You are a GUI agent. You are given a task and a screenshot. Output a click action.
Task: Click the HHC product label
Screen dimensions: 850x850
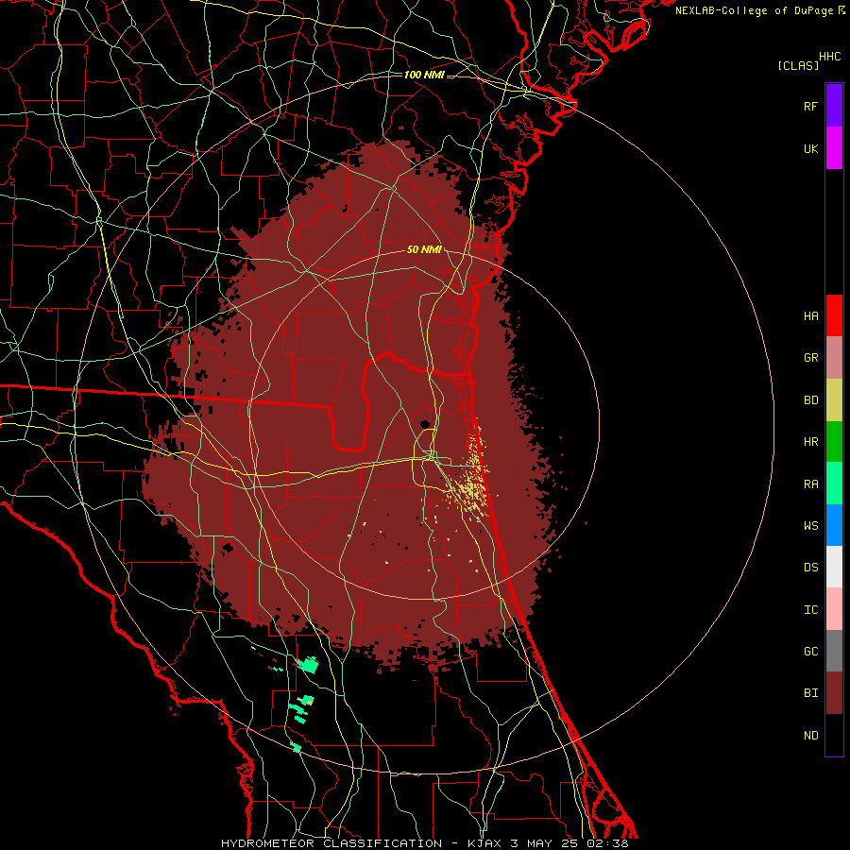click(830, 56)
